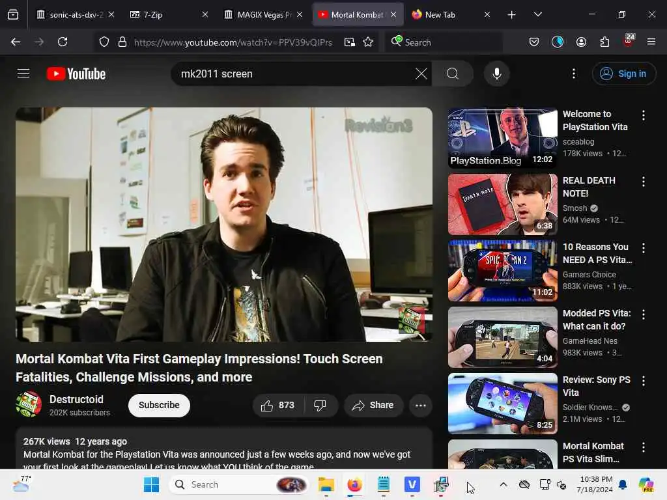Open taskbar weather widget showing 77°
Image resolution: width=667 pixels, height=500 pixels.
pos(21,484)
